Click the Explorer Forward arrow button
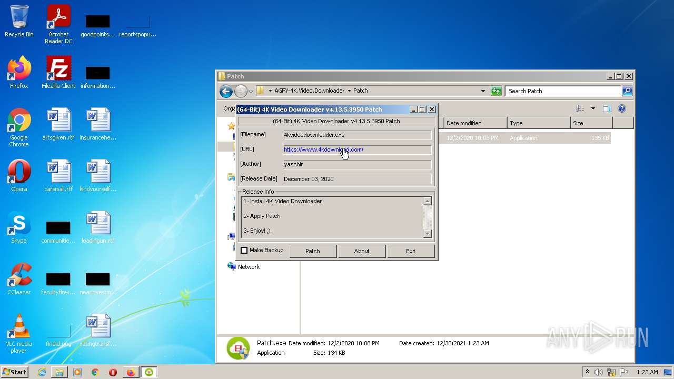Image resolution: width=674 pixels, height=379 pixels. [241, 91]
